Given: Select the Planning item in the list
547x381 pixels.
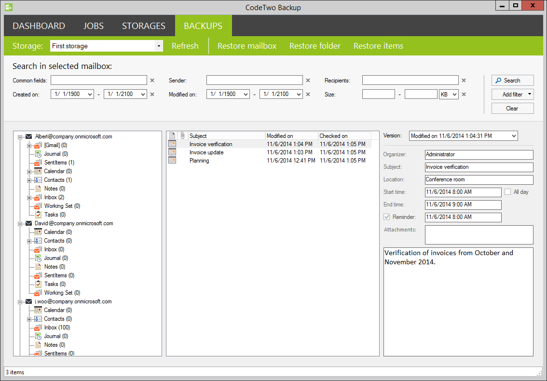Looking at the screenshot, I should (x=269, y=161).
